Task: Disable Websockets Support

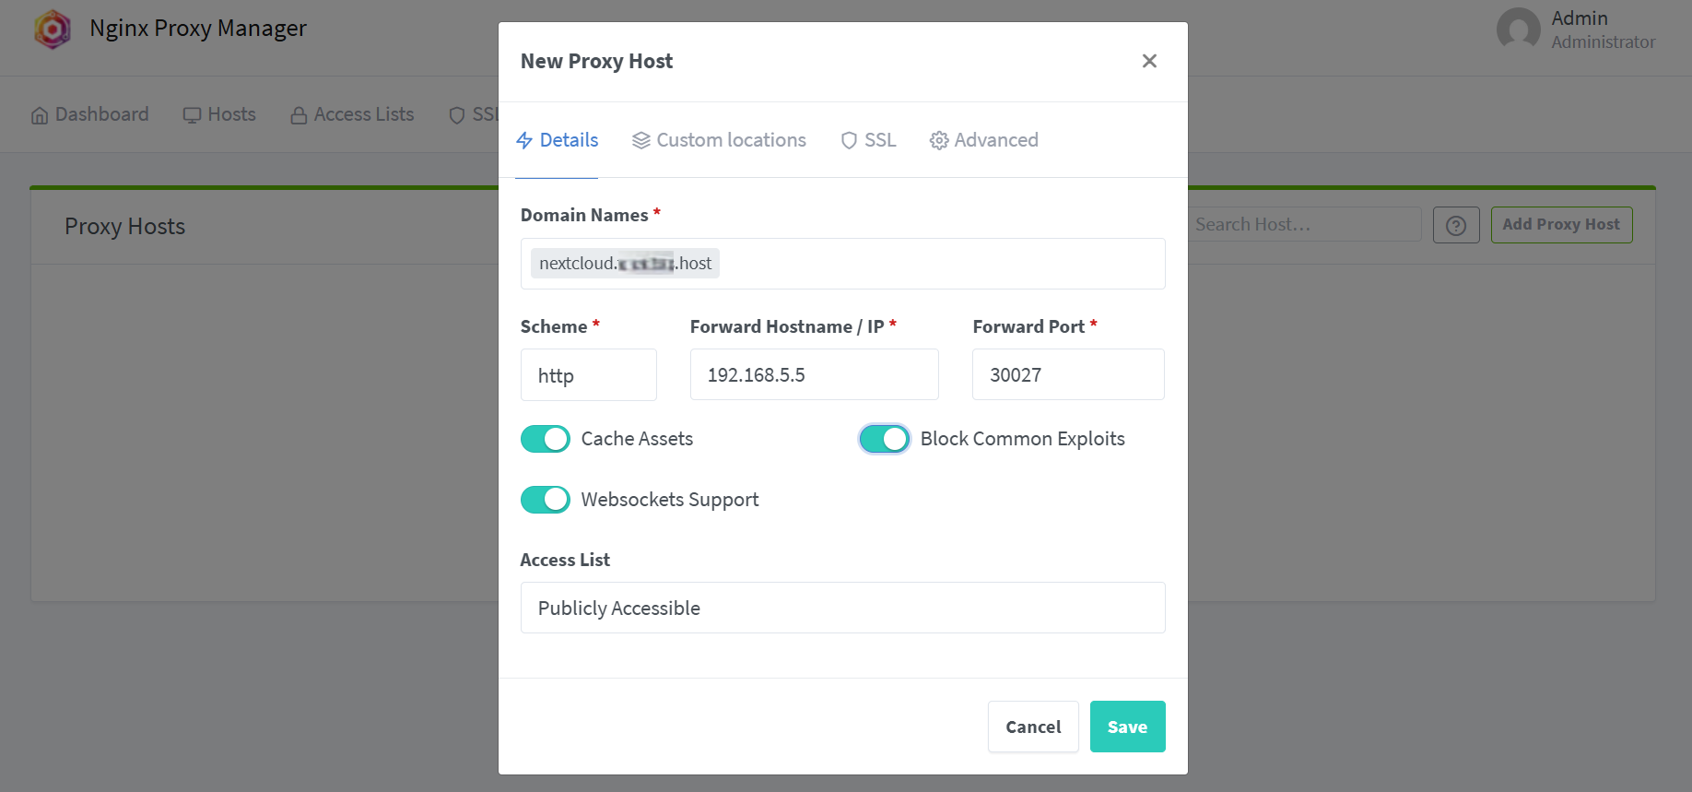Action: point(545,499)
